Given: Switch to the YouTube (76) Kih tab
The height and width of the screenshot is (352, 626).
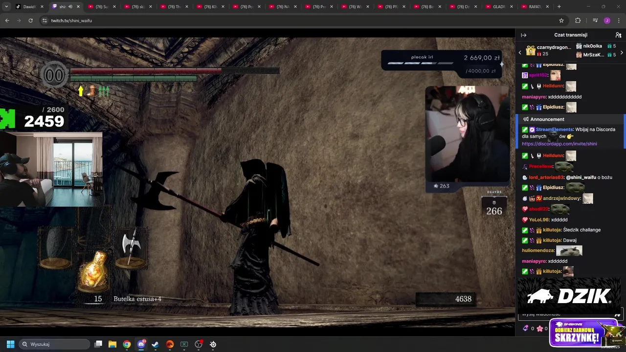Looking at the screenshot, I should (210, 7).
